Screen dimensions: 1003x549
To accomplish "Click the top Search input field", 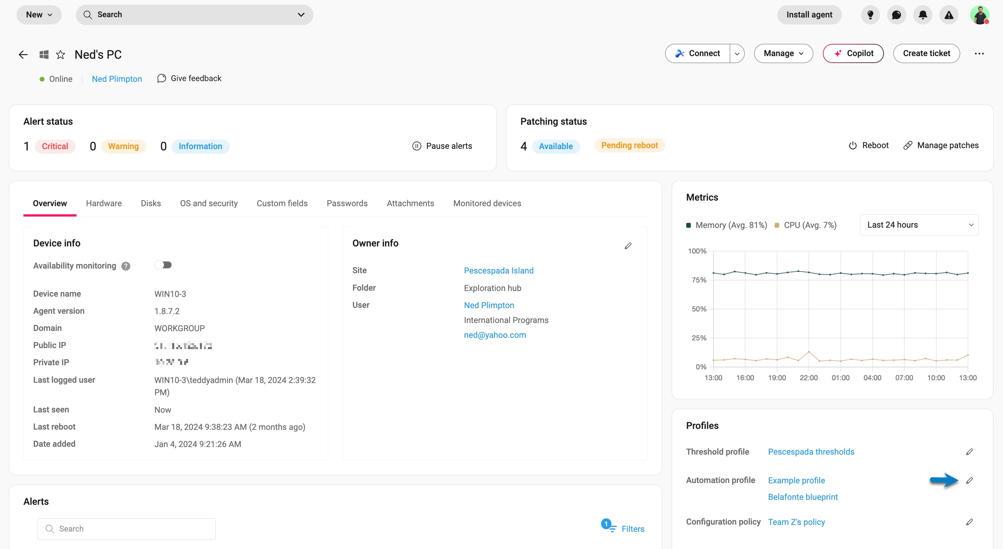I will 194,15.
